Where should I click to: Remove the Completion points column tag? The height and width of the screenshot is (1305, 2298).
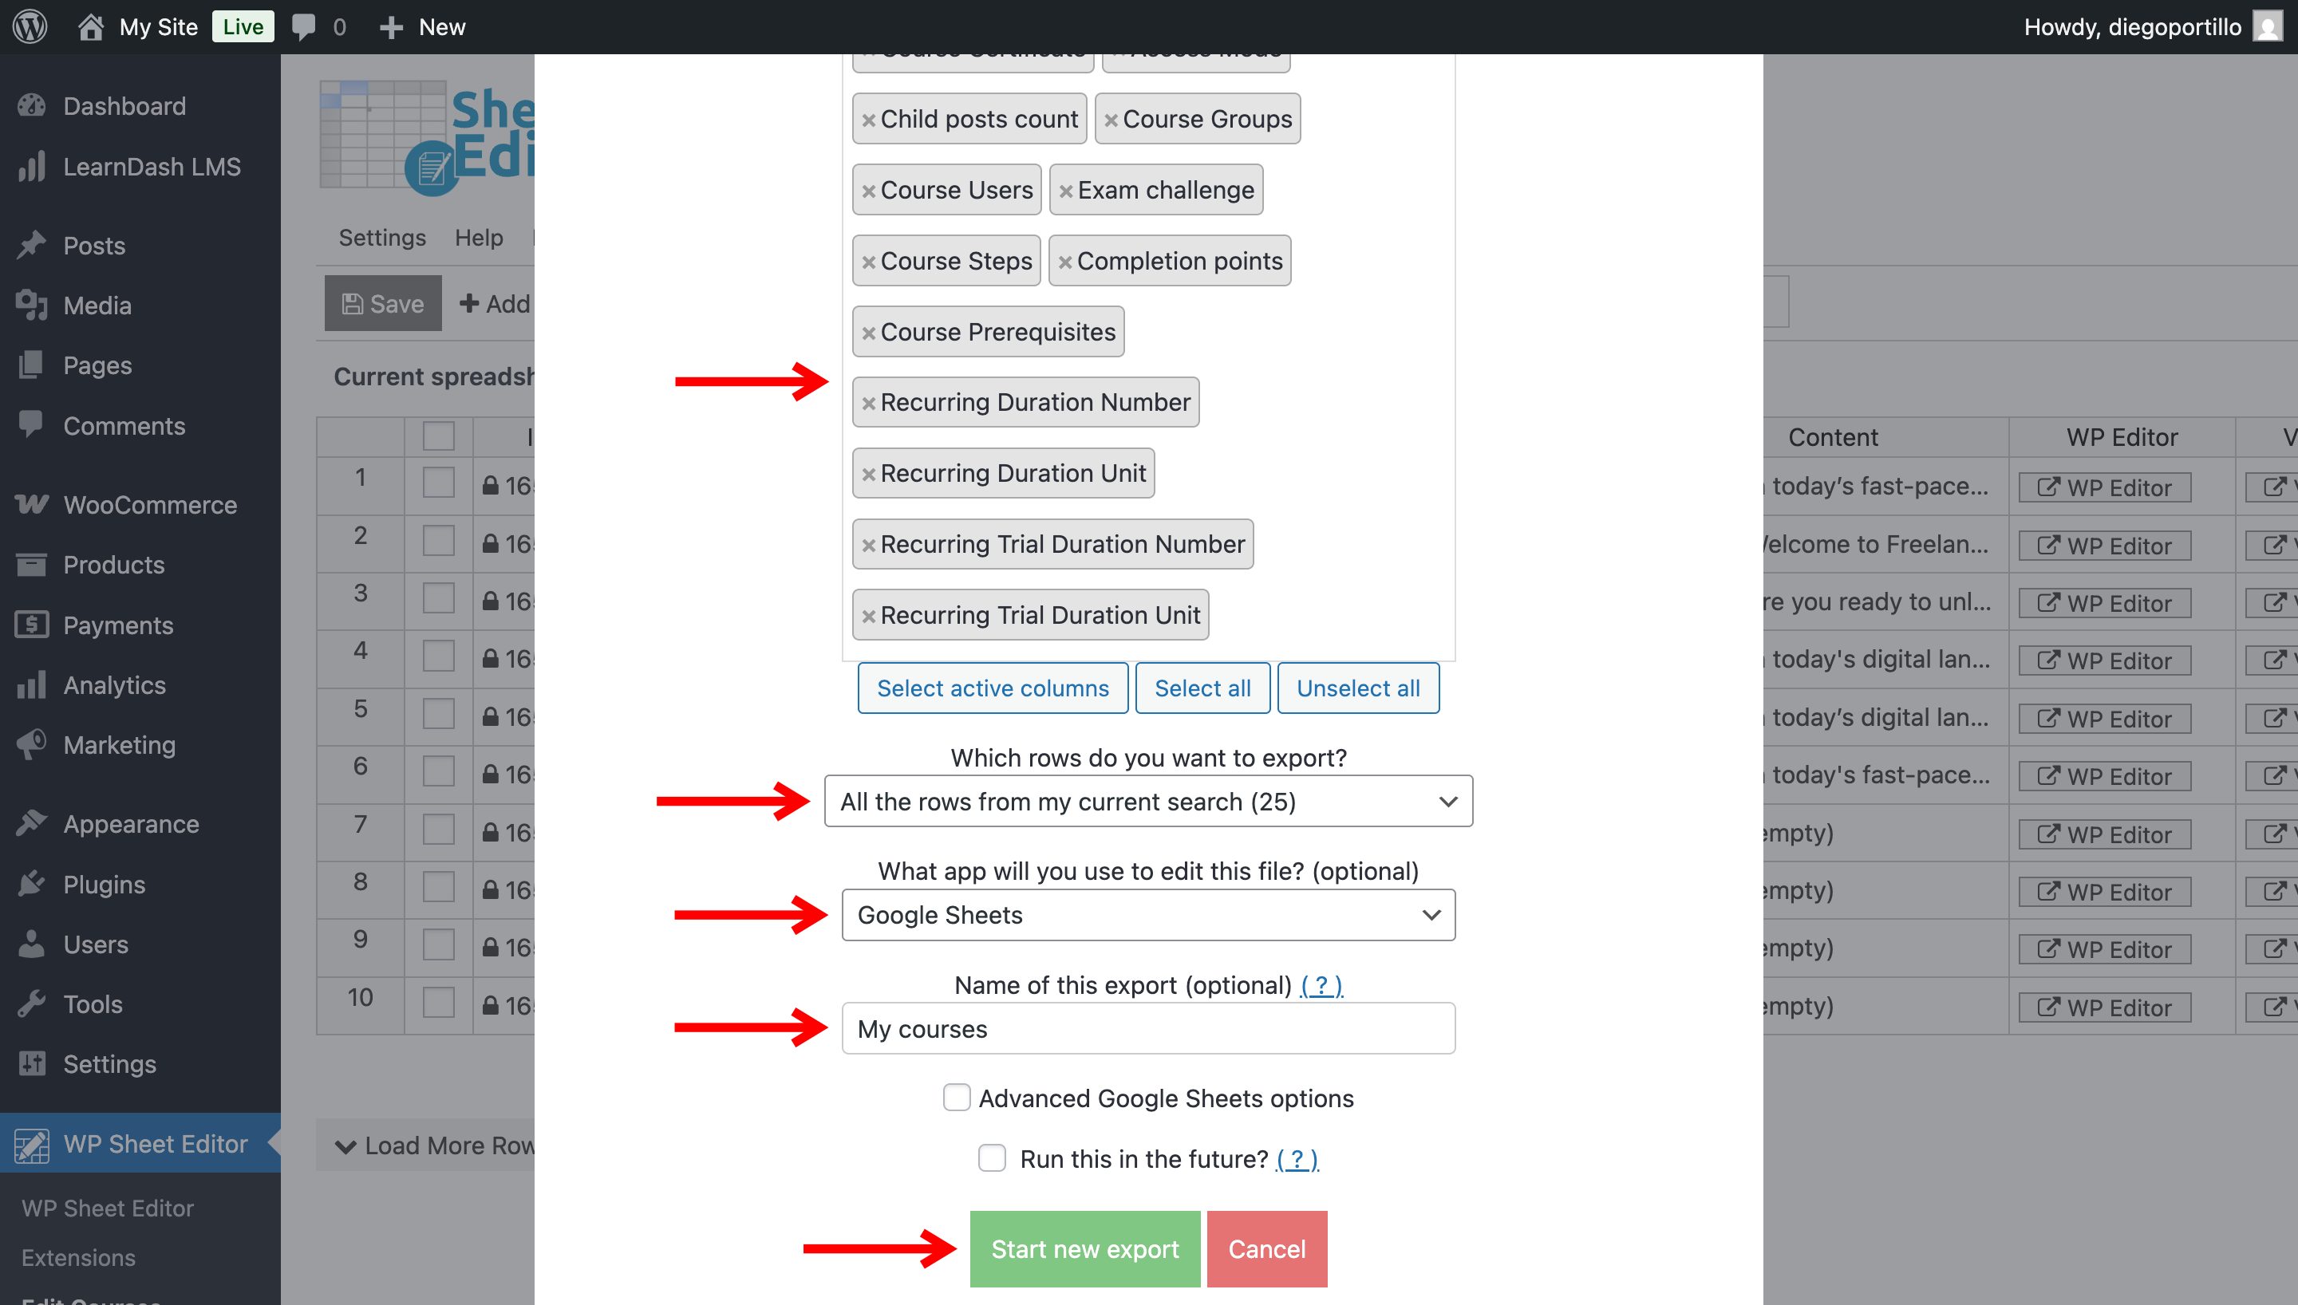coord(1064,262)
